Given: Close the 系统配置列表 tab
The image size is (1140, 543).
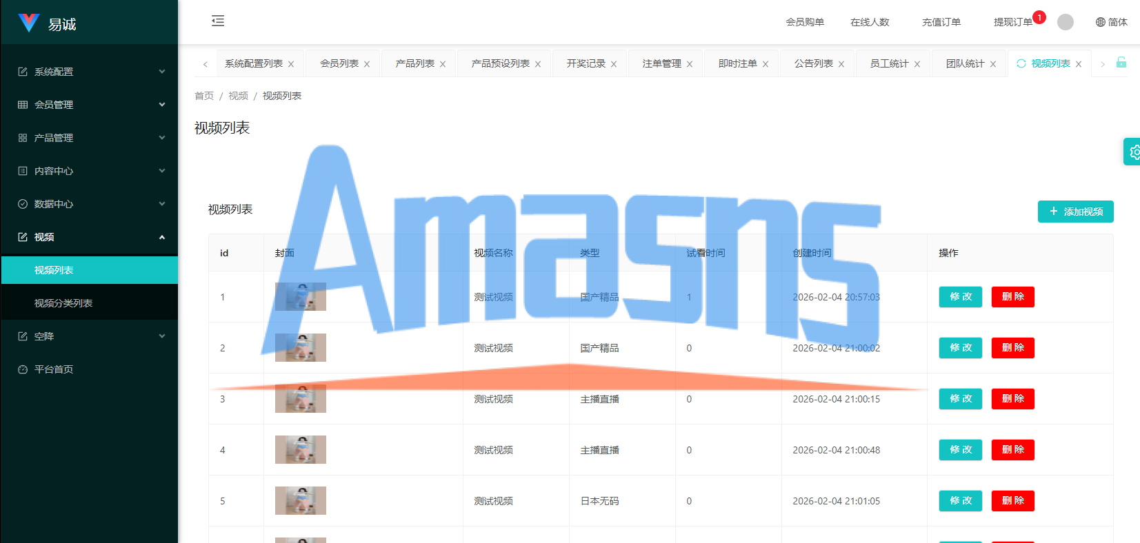Looking at the screenshot, I should click(x=291, y=64).
